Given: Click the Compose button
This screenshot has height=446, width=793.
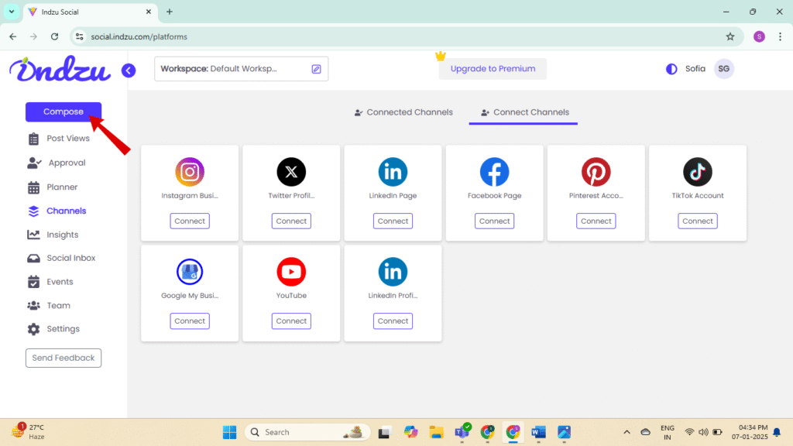Looking at the screenshot, I should click(x=64, y=111).
